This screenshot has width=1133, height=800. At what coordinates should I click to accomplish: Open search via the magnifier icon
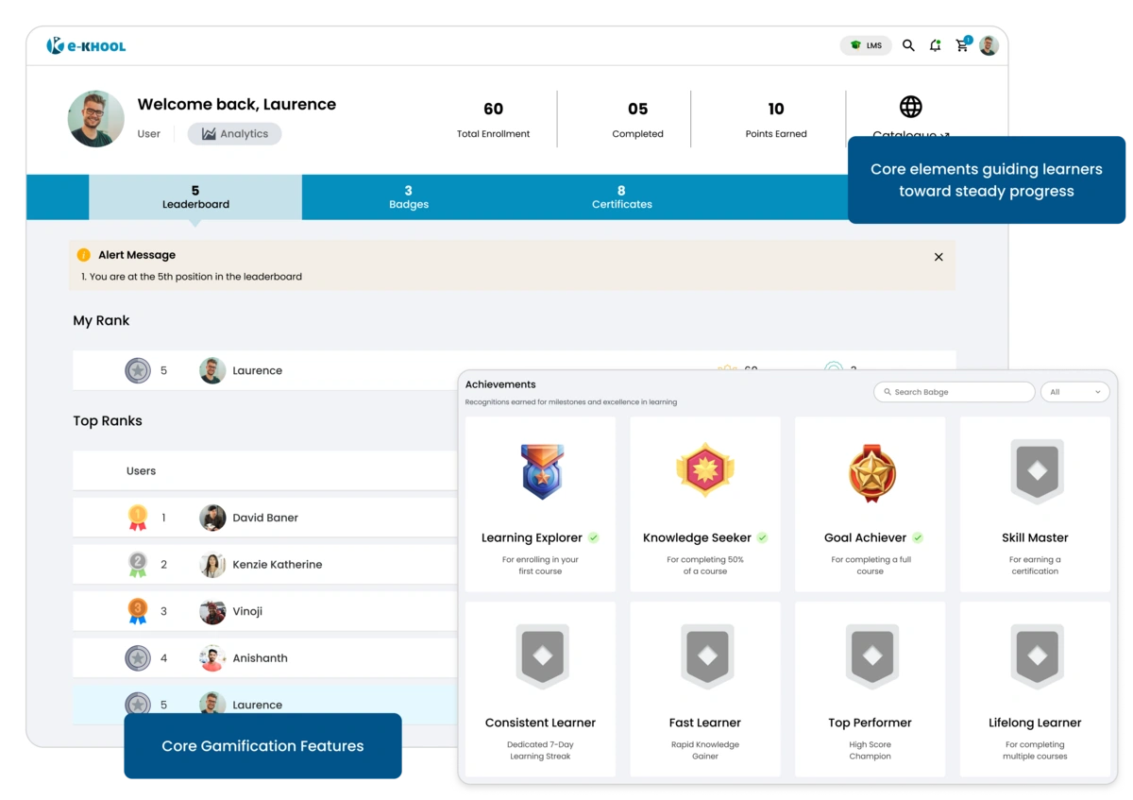coord(908,44)
